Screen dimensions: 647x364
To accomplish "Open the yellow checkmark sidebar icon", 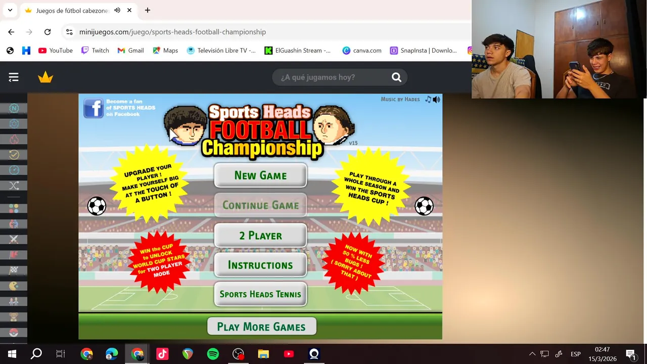I will (14, 155).
